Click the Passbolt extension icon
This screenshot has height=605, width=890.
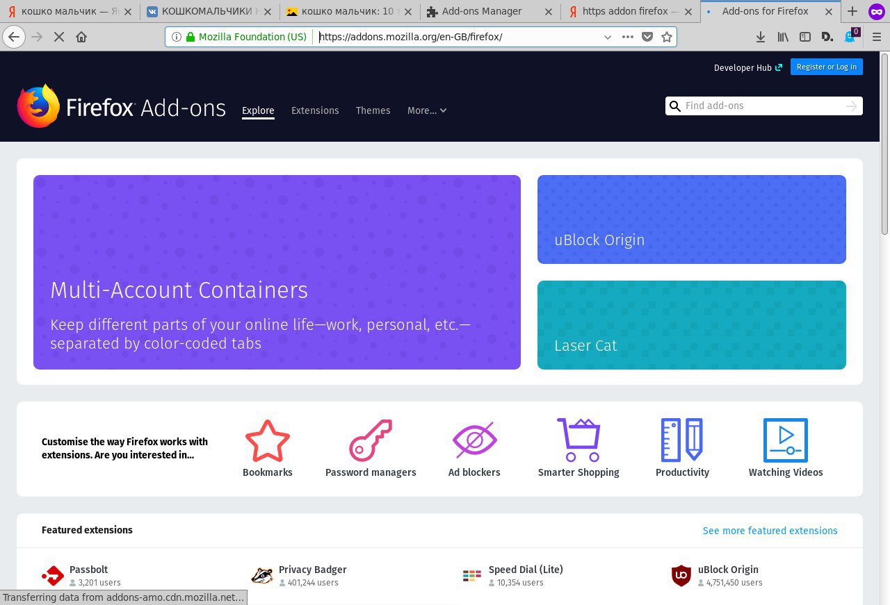[53, 576]
